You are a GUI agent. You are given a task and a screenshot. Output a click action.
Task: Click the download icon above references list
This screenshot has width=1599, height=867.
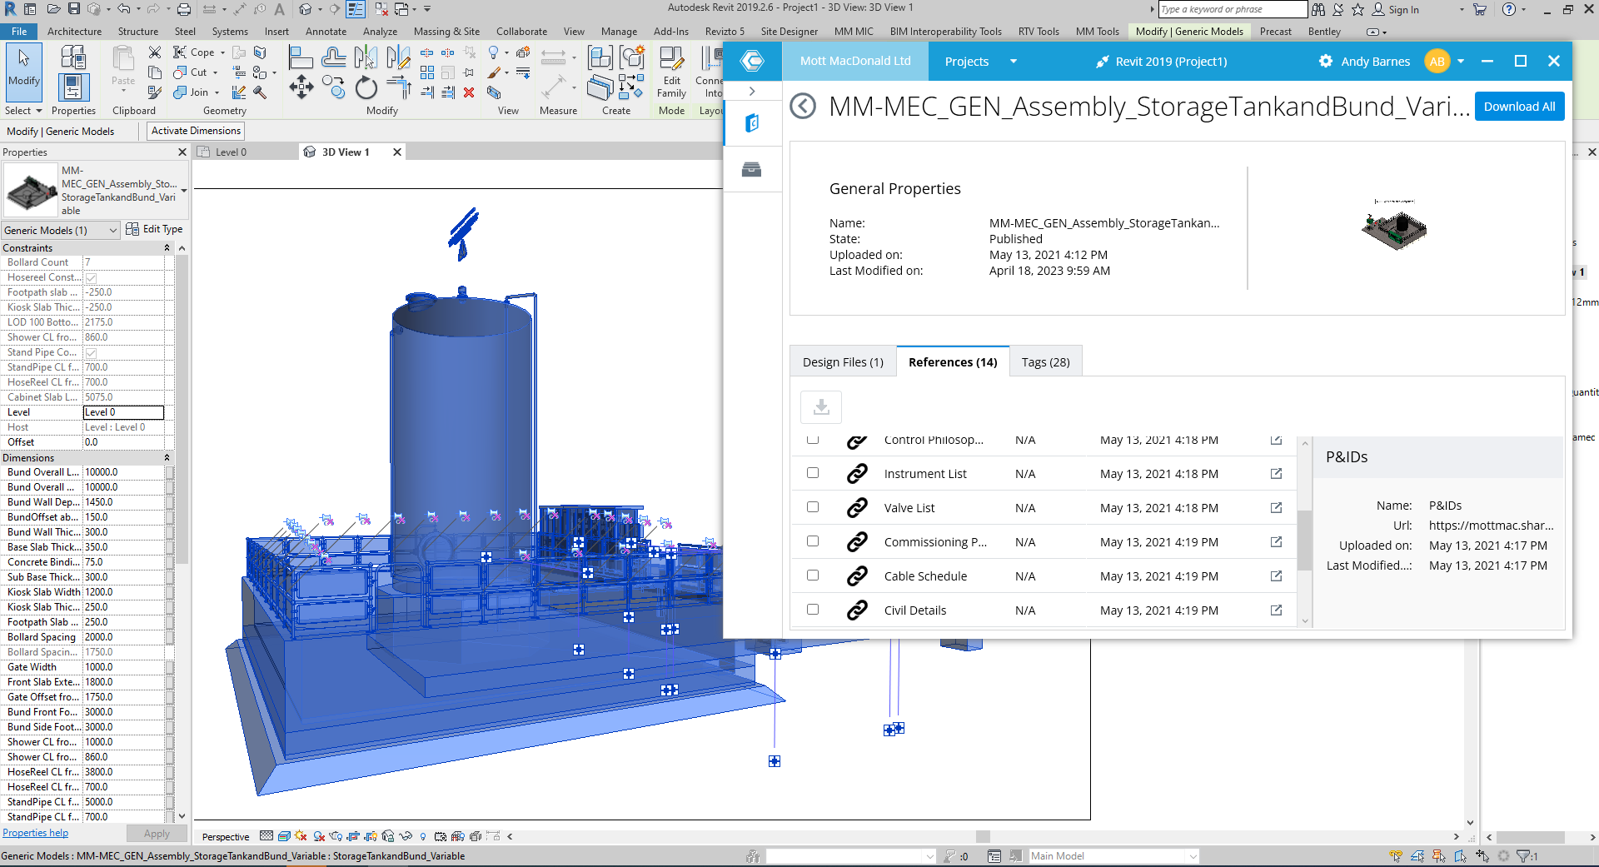point(821,407)
